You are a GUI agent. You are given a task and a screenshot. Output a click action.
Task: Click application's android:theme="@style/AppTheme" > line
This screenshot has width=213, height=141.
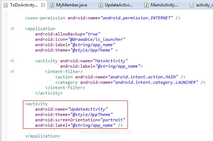[76, 50]
